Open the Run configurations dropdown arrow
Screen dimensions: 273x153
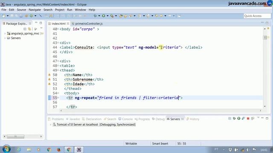pyautogui.click(x=107, y=16)
